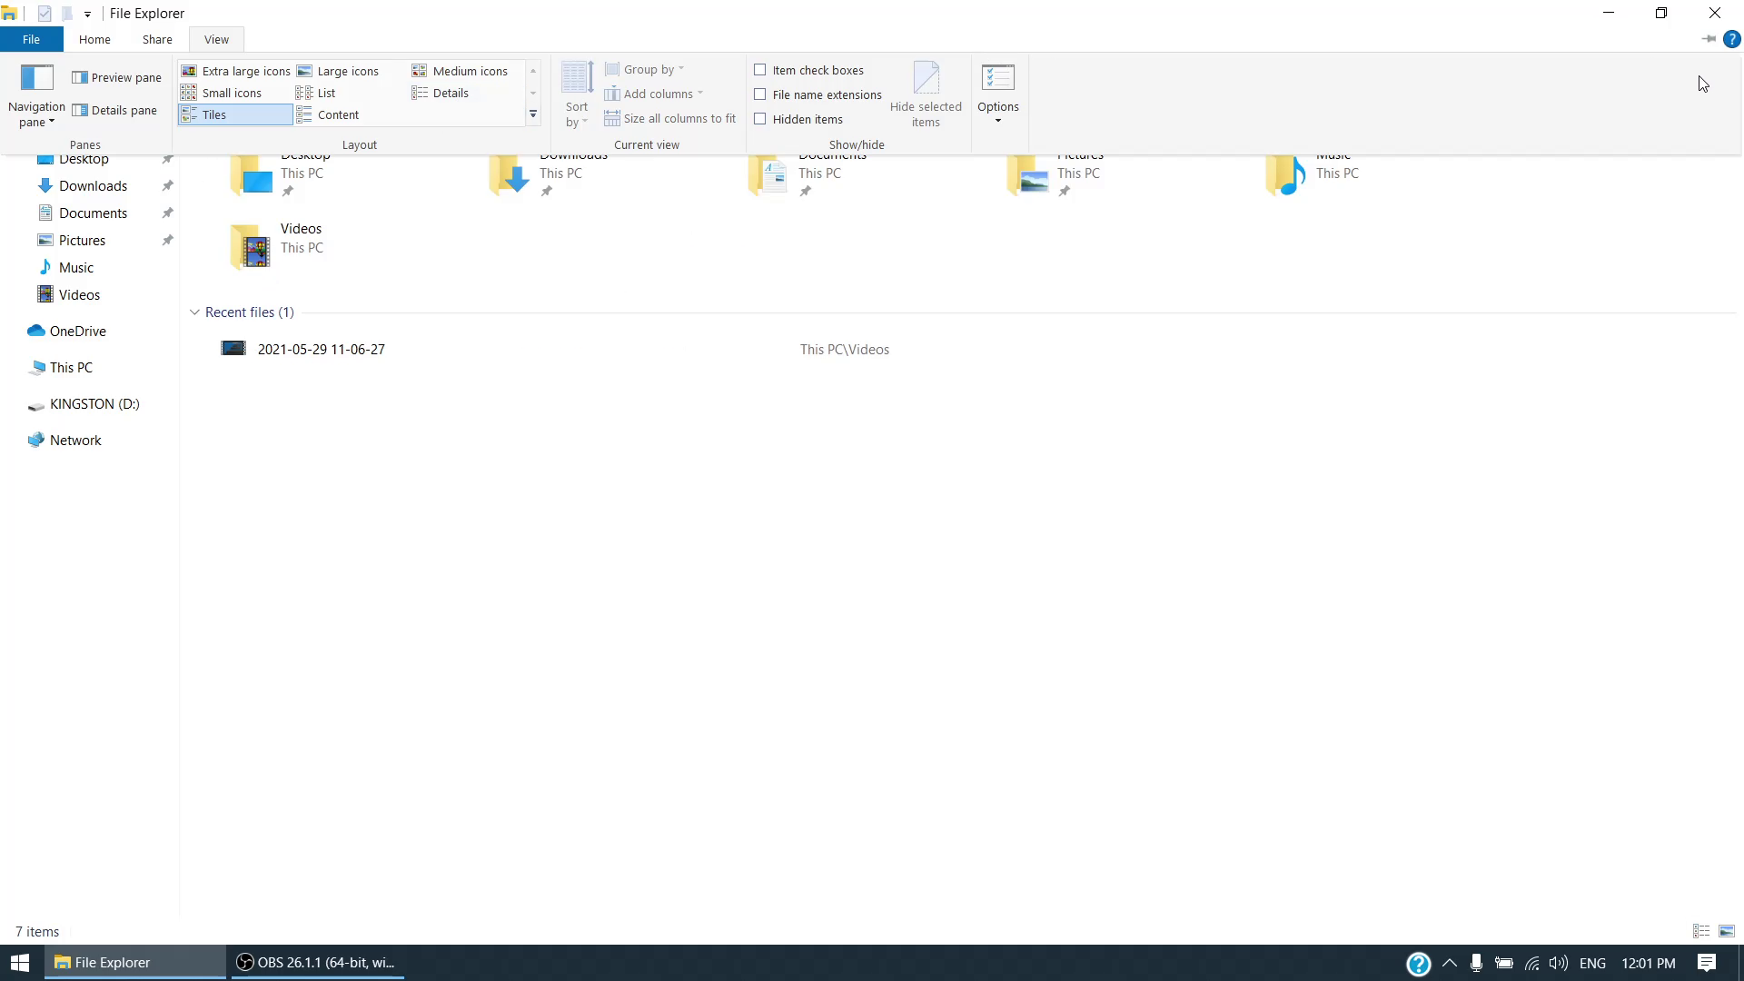
Task: Open the File menu tab
Action: tap(31, 39)
